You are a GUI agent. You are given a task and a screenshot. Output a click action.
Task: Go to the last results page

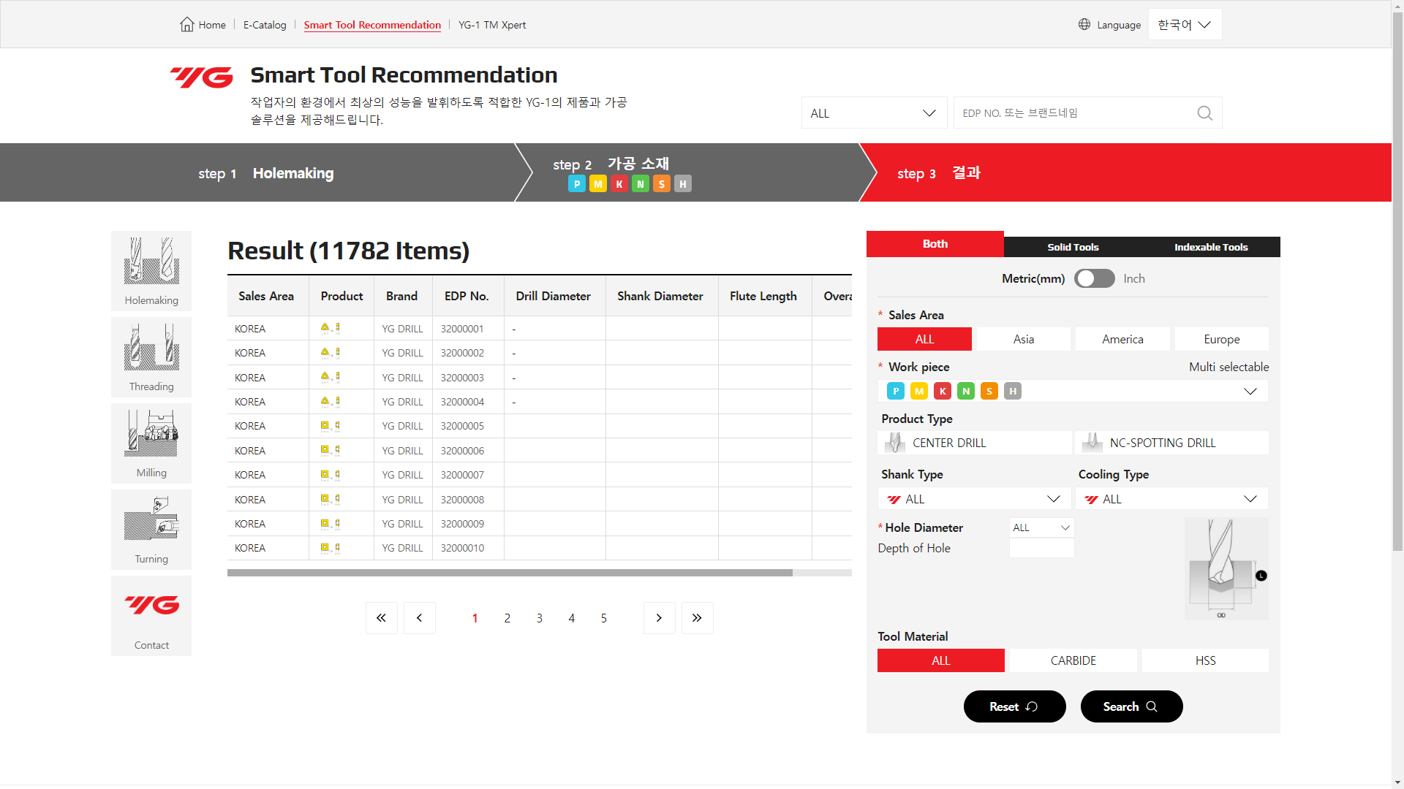(x=697, y=618)
